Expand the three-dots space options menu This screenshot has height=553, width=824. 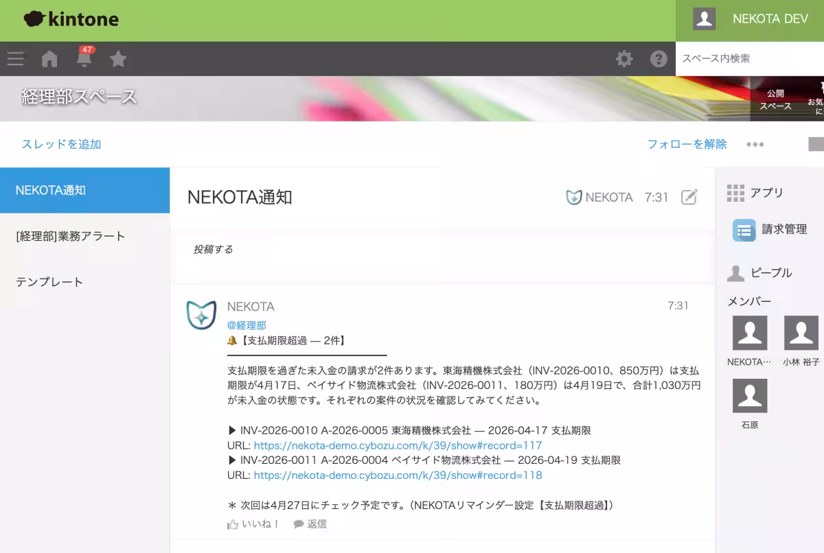(x=755, y=145)
